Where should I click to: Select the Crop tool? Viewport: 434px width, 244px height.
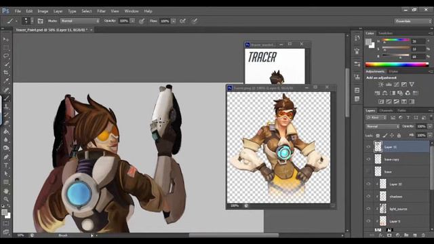tap(6, 73)
